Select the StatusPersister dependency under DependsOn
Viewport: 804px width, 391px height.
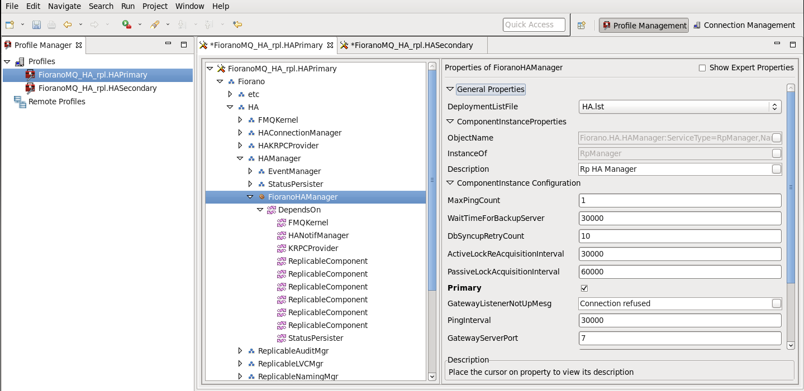coord(316,338)
